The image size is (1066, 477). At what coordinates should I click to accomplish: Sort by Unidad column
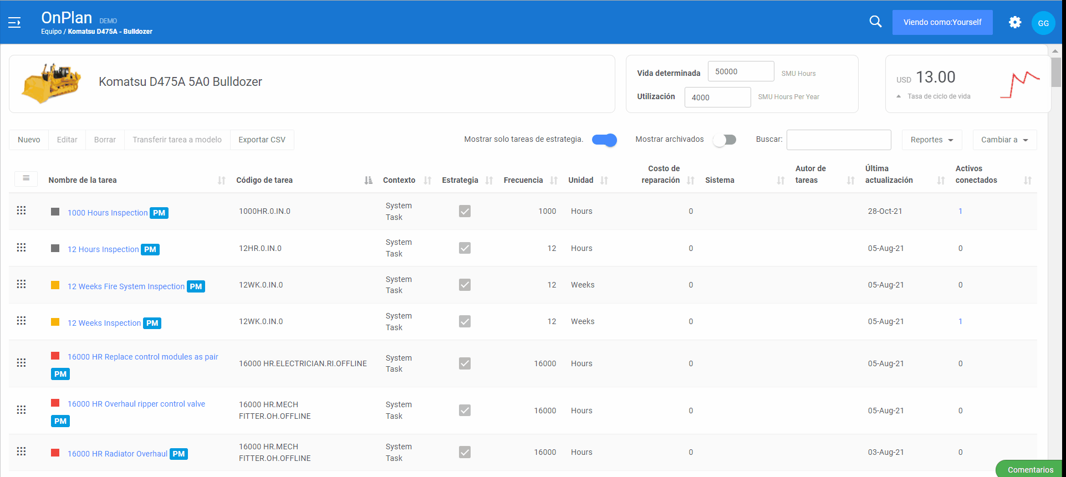pos(604,180)
